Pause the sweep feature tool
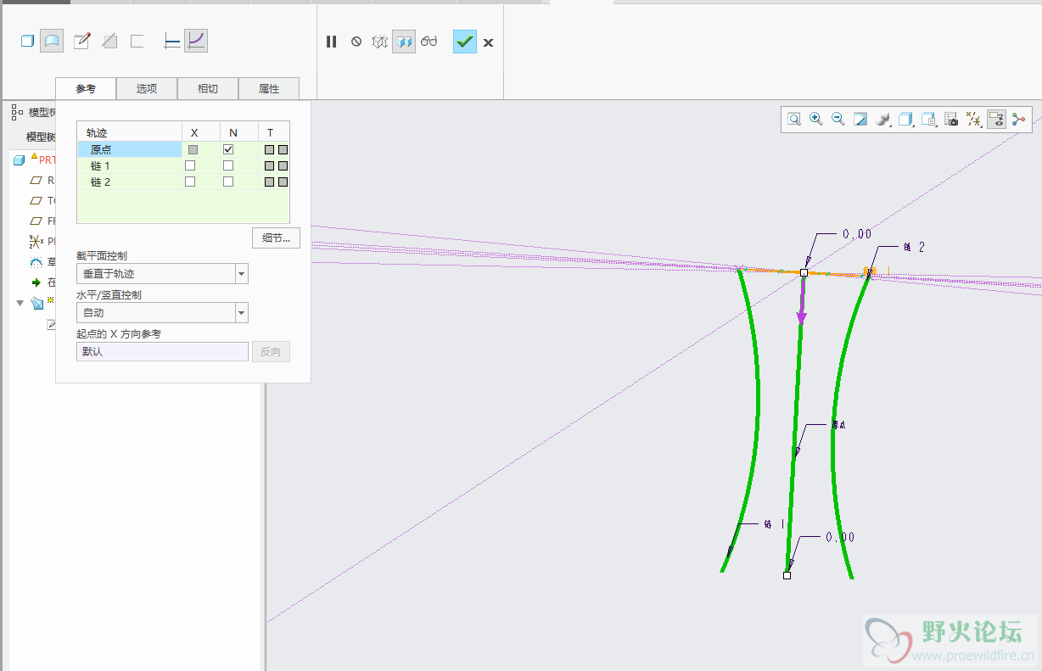 point(332,42)
